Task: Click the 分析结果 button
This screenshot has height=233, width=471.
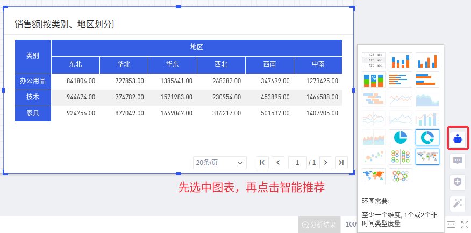Action: pos(319,224)
